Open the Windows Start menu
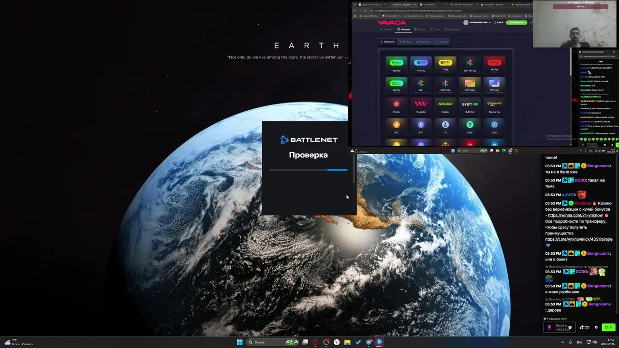 (239, 342)
